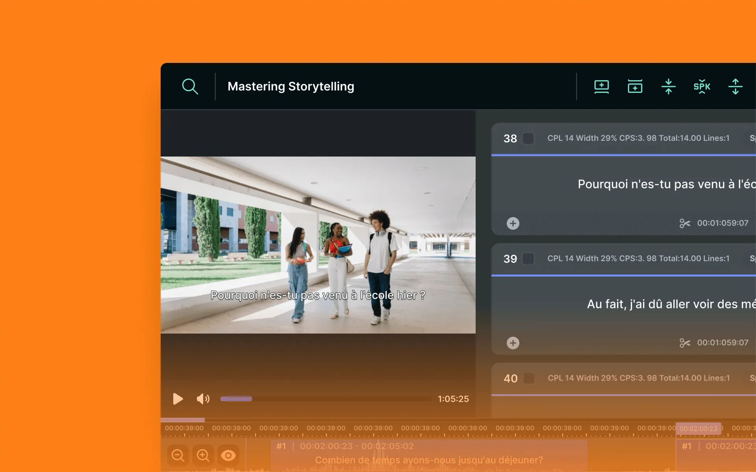Viewport: 756px width, 472px height.
Task: Zoom out the timeline
Action: tap(178, 455)
